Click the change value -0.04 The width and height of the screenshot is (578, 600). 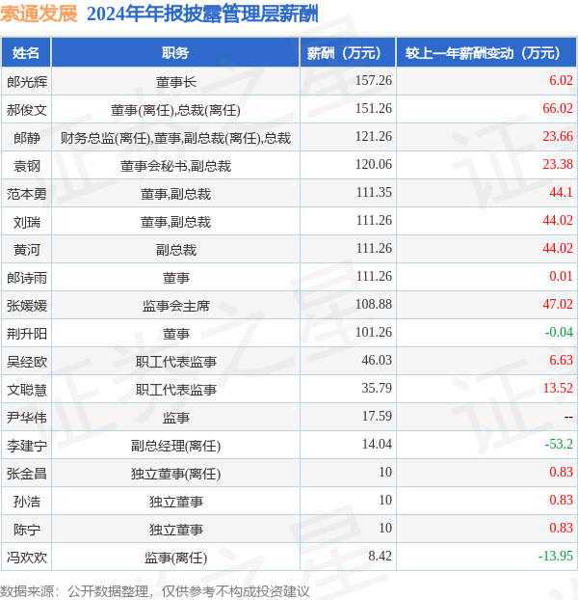(x=559, y=332)
